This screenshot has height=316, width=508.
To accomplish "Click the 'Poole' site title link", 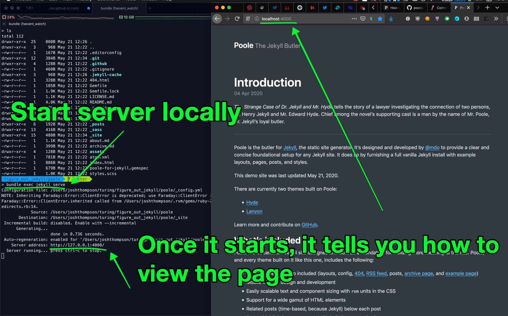I will coord(244,45).
